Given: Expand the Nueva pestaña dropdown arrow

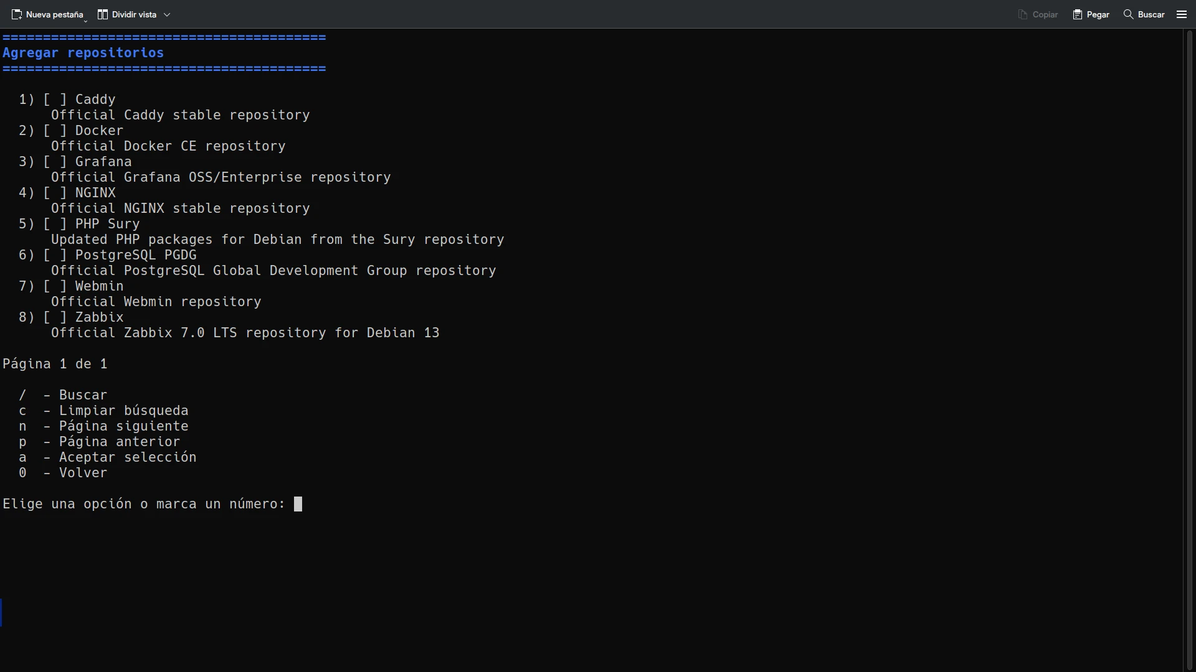Looking at the screenshot, I should 86,21.
